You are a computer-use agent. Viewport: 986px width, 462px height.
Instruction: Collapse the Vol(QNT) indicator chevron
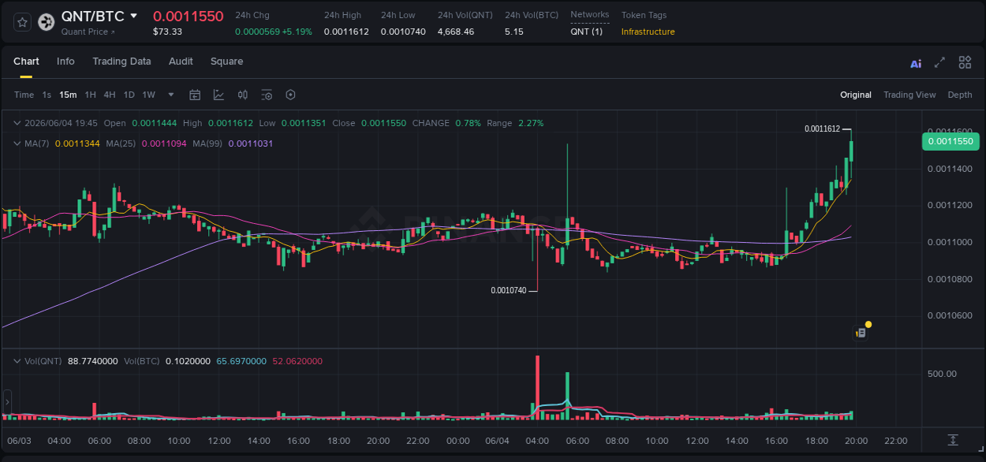pos(17,361)
